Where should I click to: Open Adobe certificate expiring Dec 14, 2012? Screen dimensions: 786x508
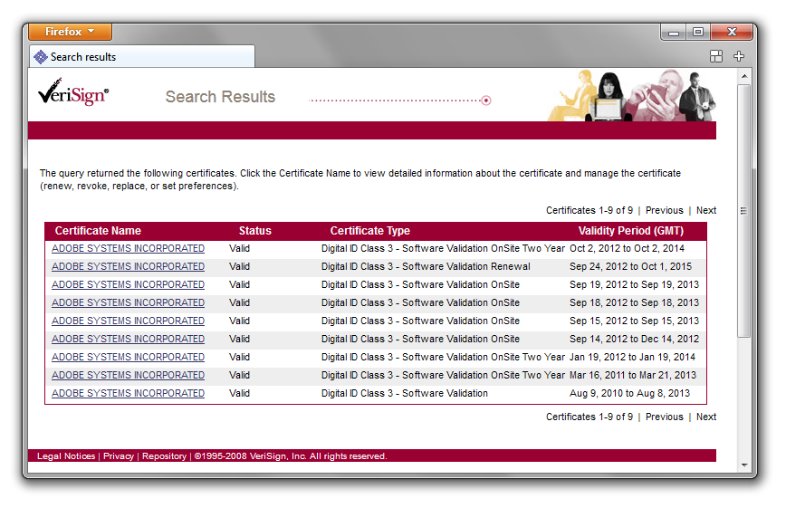tap(128, 339)
